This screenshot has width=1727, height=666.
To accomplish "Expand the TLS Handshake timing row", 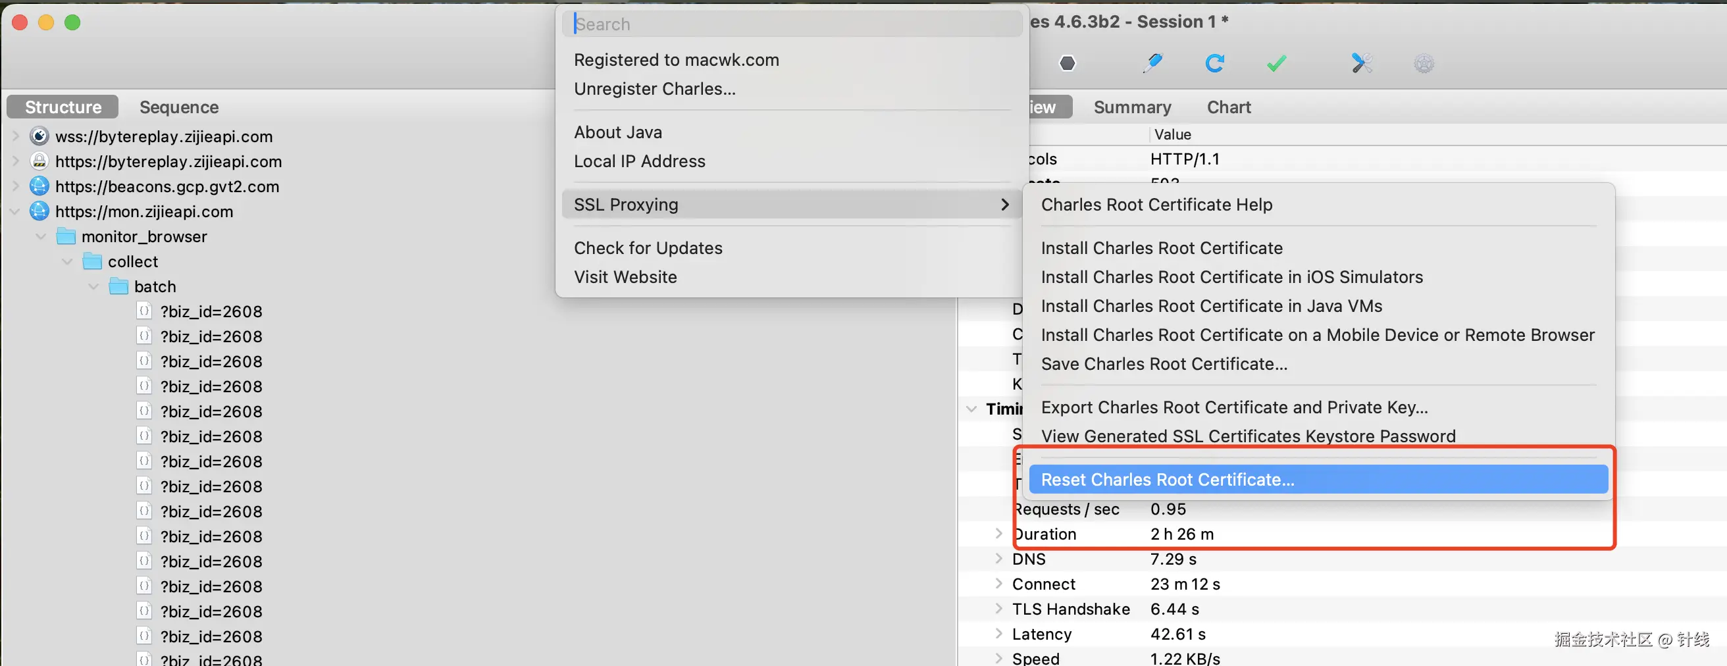I will pos(999,608).
